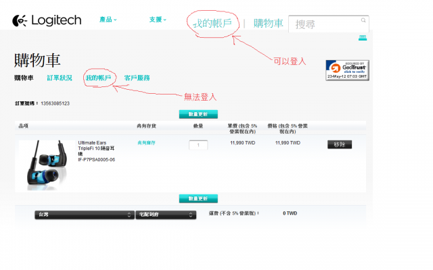Click the lower 數量更新 button
Image resolution: width=433 pixels, height=270 pixels.
198,198
